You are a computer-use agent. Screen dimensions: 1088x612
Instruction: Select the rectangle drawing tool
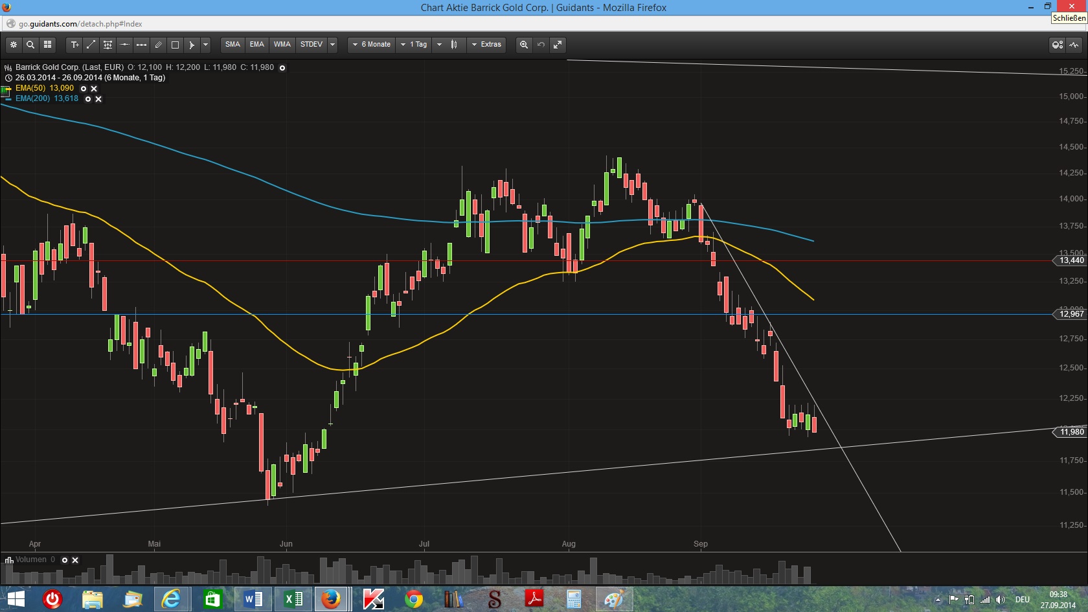[175, 44]
